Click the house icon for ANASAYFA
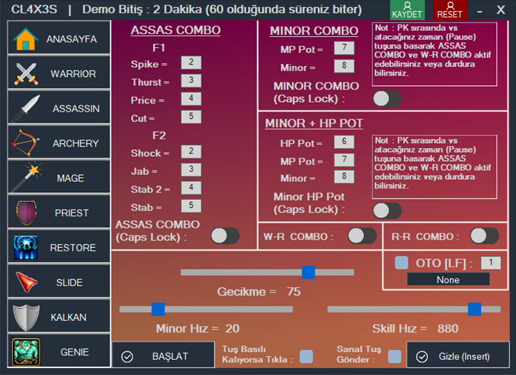 25,39
